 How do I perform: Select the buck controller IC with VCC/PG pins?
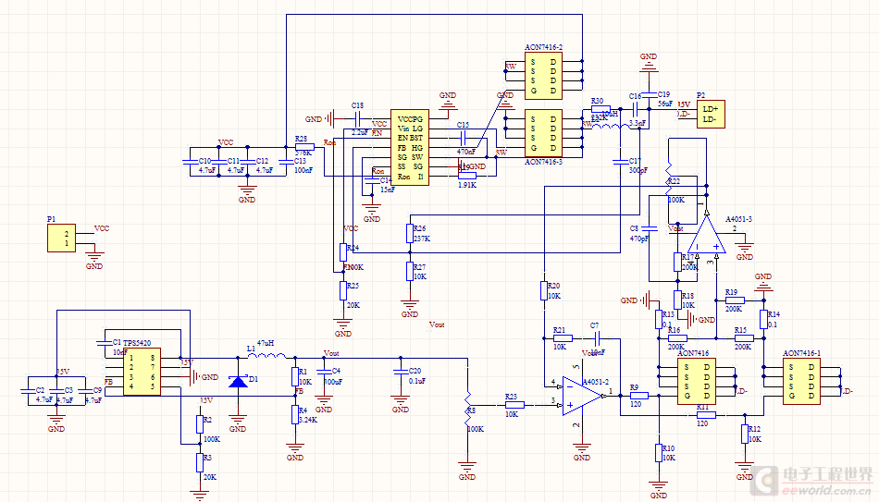tap(410, 147)
